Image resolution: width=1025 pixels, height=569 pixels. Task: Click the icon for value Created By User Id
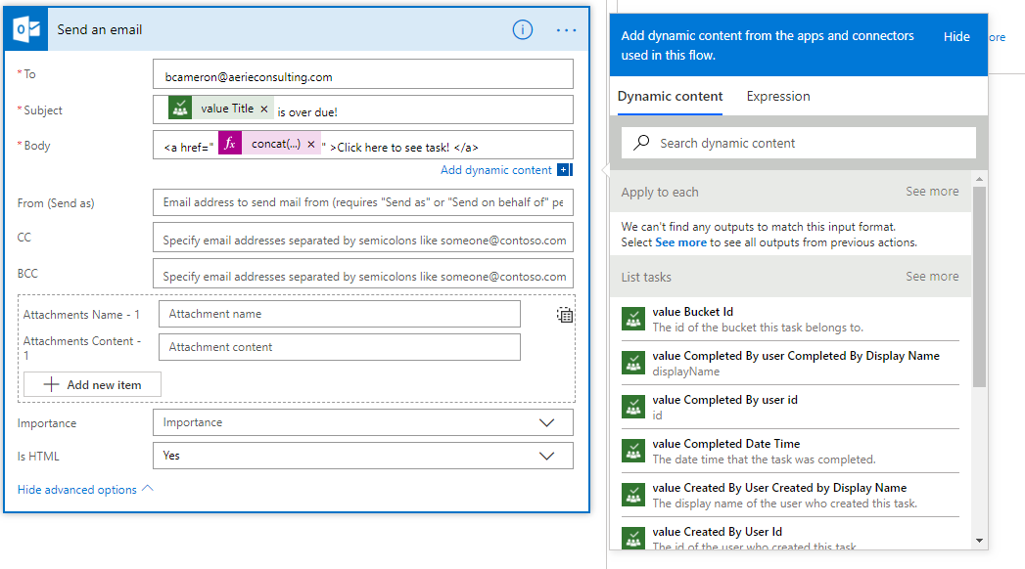(633, 539)
